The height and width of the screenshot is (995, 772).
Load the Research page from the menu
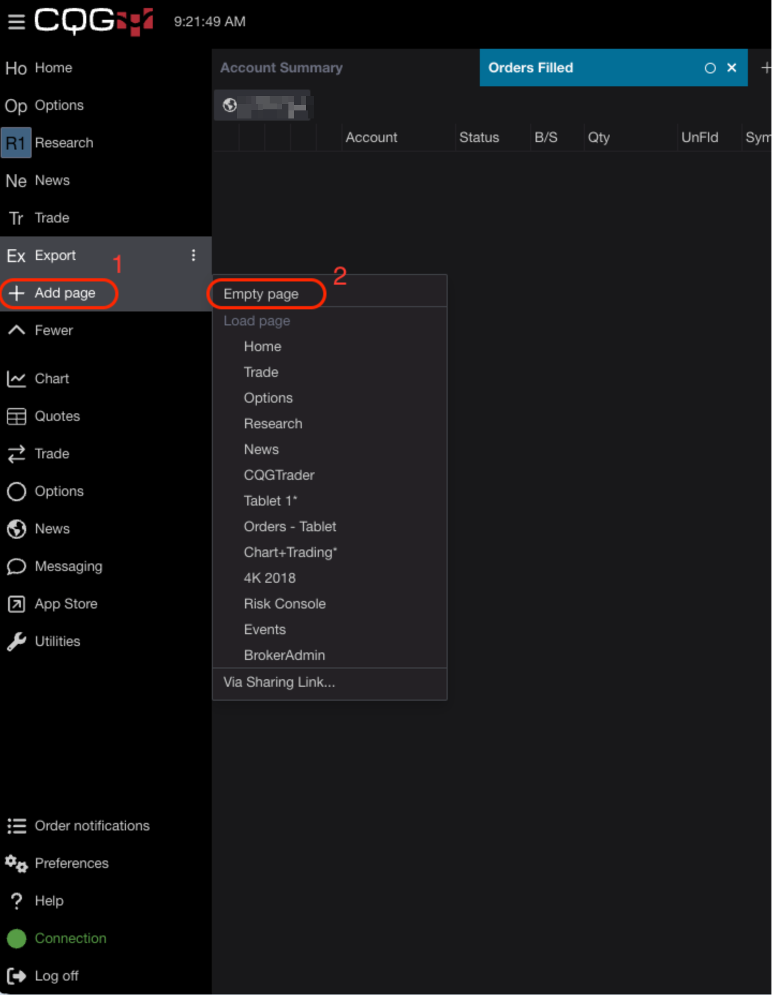click(273, 424)
